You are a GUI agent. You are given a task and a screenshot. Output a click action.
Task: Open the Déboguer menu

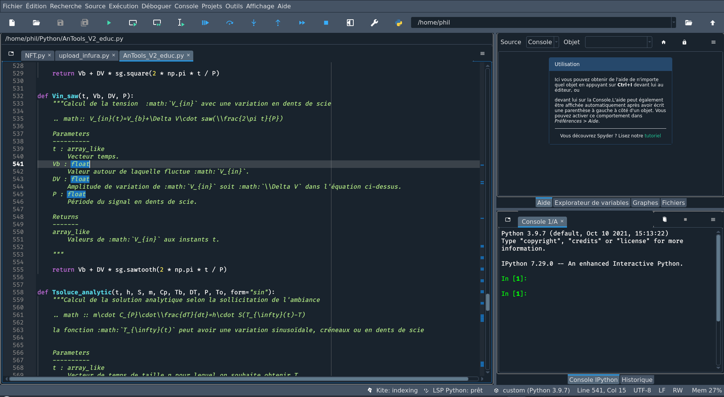coord(156,6)
